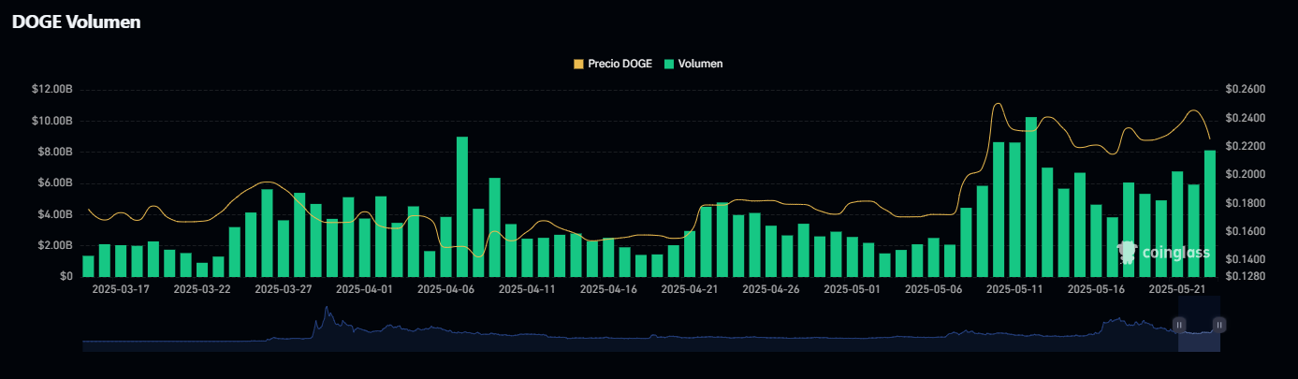Click the 2025-04-06 date label
Viewport: 1298px width, 379px height.
click(x=446, y=289)
